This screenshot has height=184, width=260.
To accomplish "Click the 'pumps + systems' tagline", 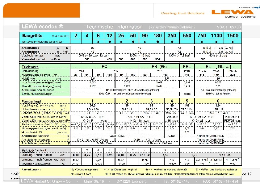I will click(240, 17).
